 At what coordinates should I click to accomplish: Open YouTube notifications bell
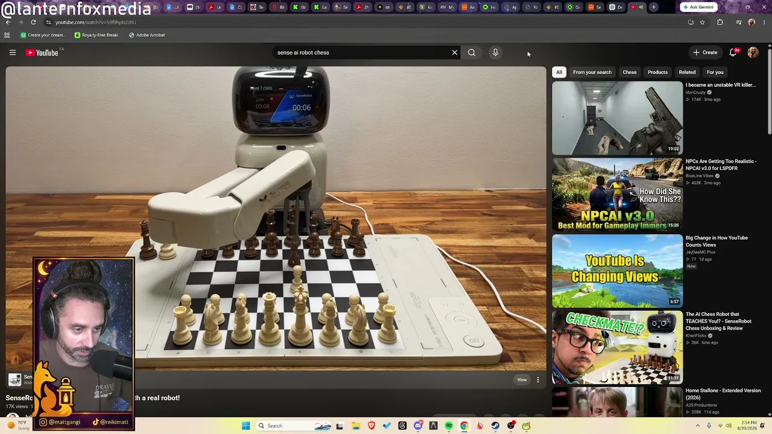(733, 52)
